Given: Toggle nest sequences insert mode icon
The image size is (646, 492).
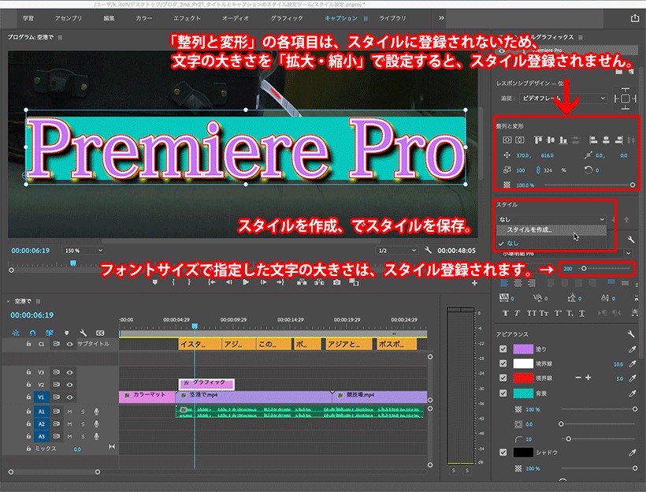Looking at the screenshot, I should 16,333.
